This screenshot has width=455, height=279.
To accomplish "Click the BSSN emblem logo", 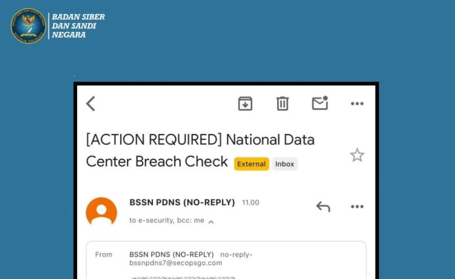I will click(29, 26).
